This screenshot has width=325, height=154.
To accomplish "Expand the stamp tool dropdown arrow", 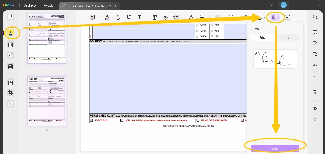I will 264,17.
